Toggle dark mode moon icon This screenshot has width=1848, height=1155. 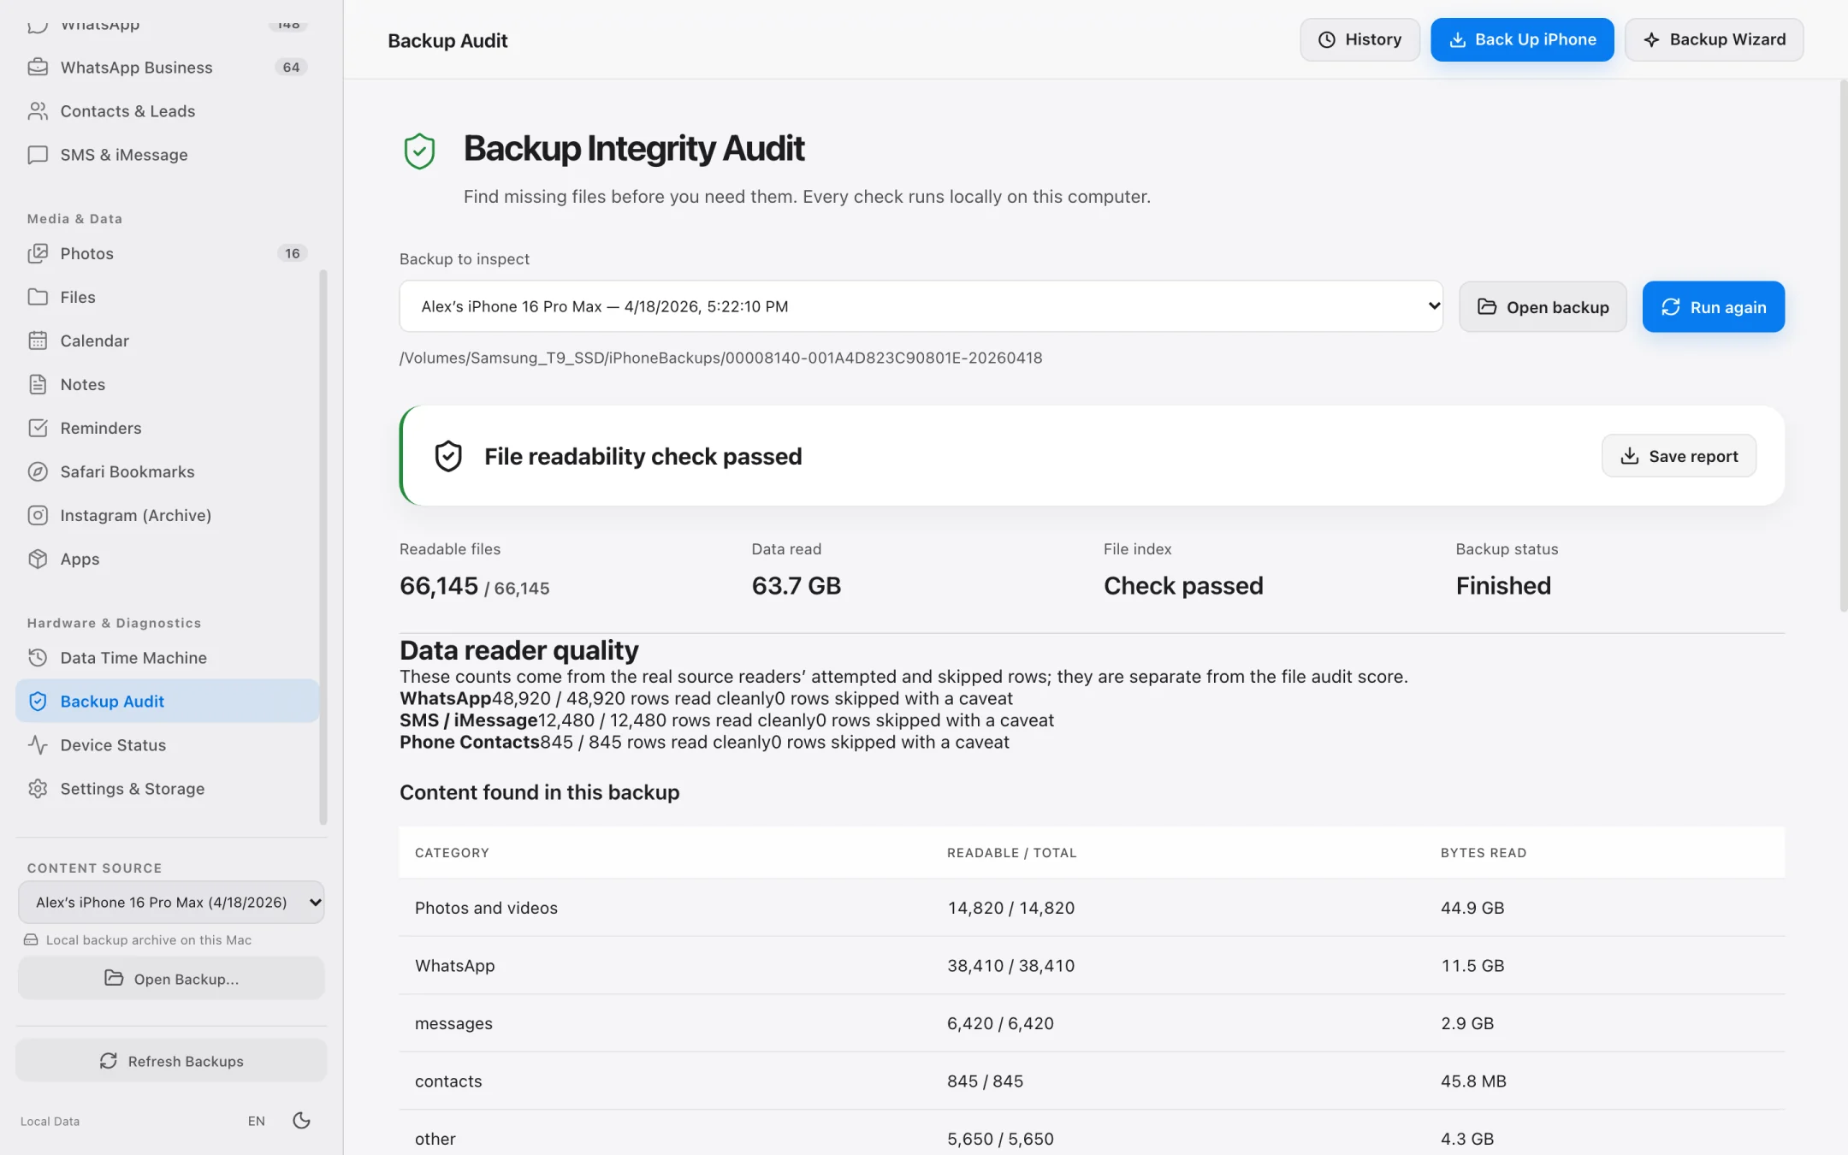[301, 1120]
